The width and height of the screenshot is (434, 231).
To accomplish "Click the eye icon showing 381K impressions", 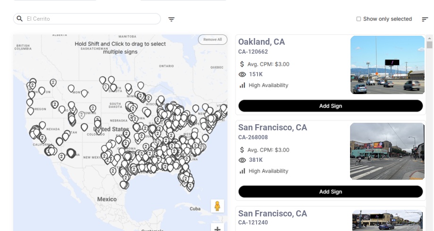I will (242, 160).
